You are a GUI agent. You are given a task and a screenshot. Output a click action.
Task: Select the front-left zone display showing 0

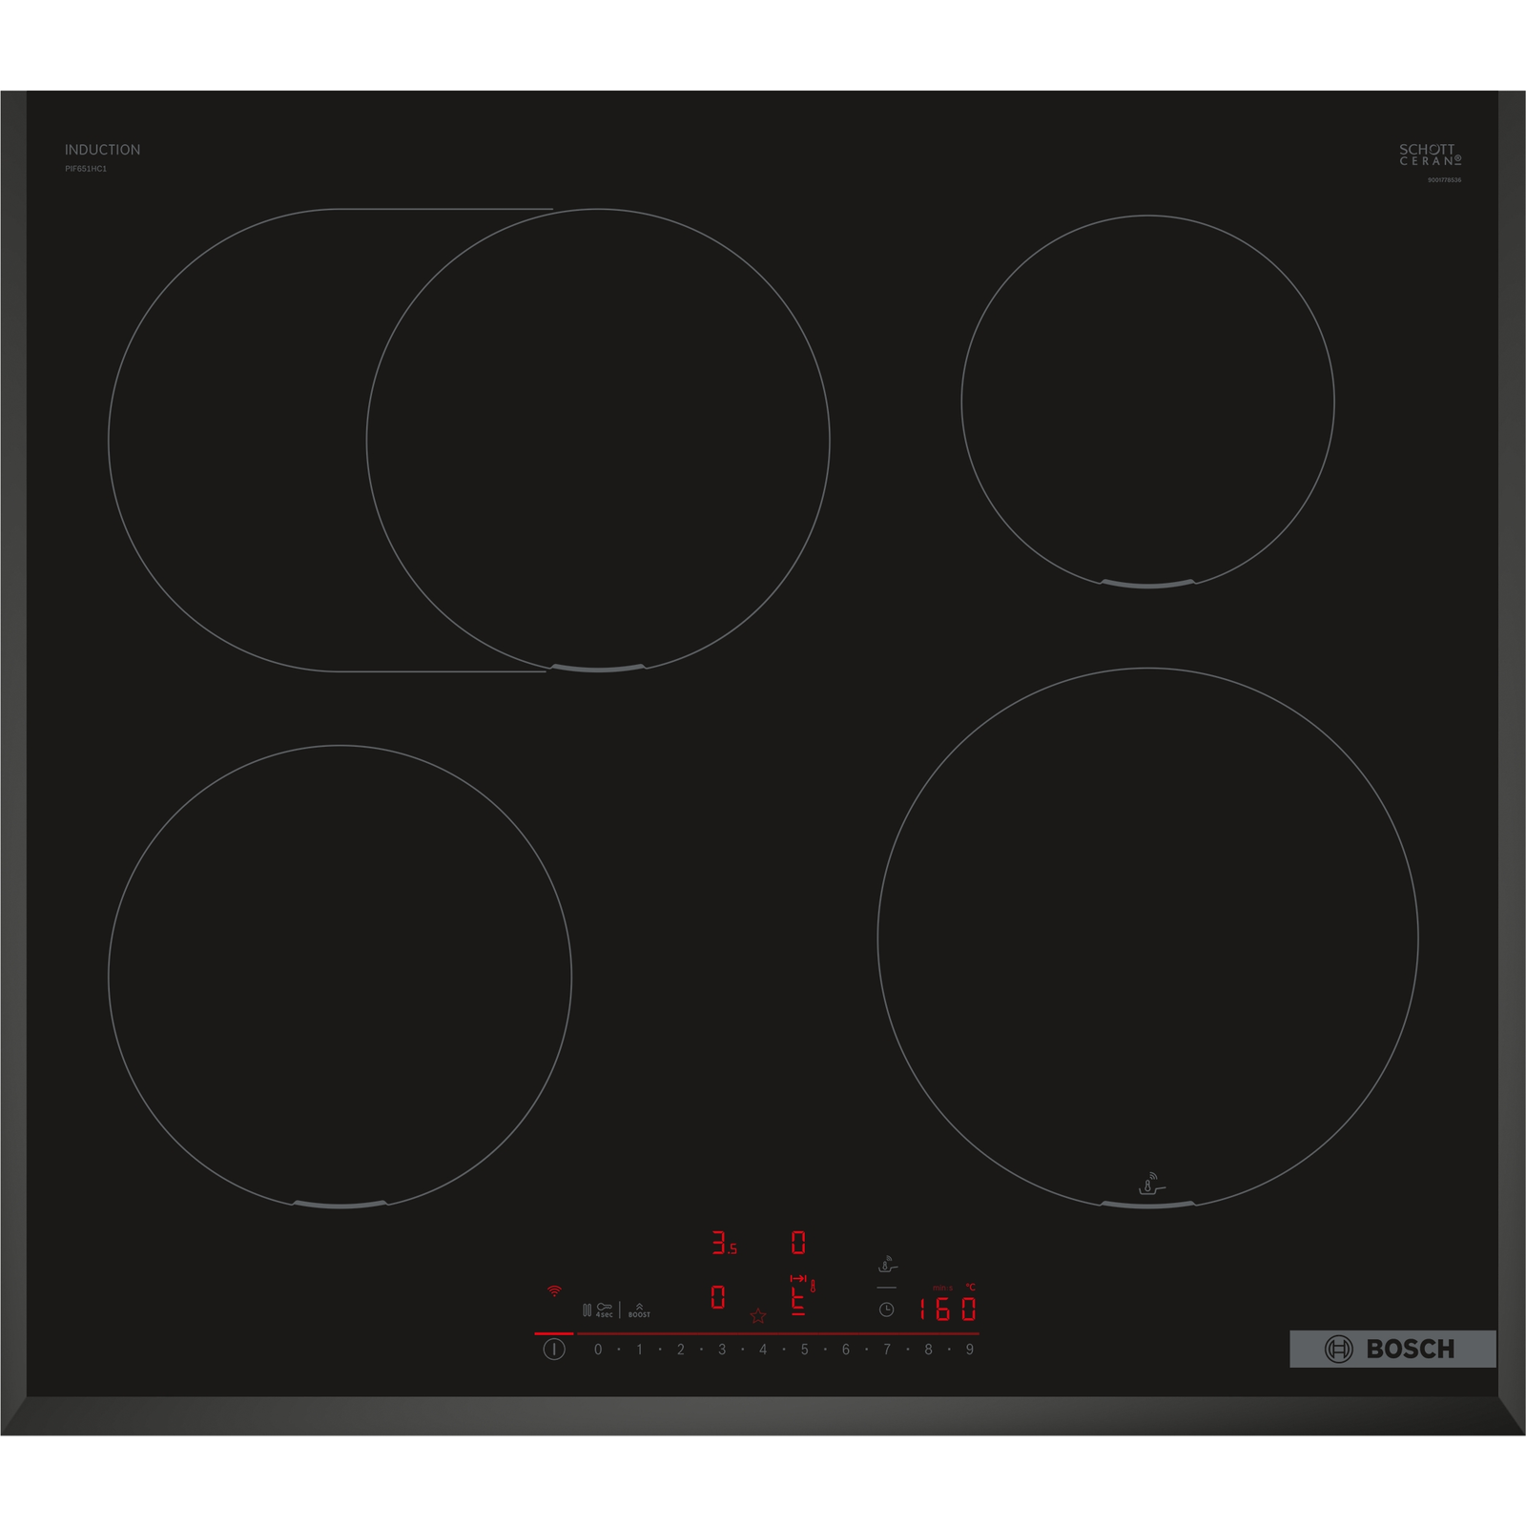click(x=718, y=1297)
